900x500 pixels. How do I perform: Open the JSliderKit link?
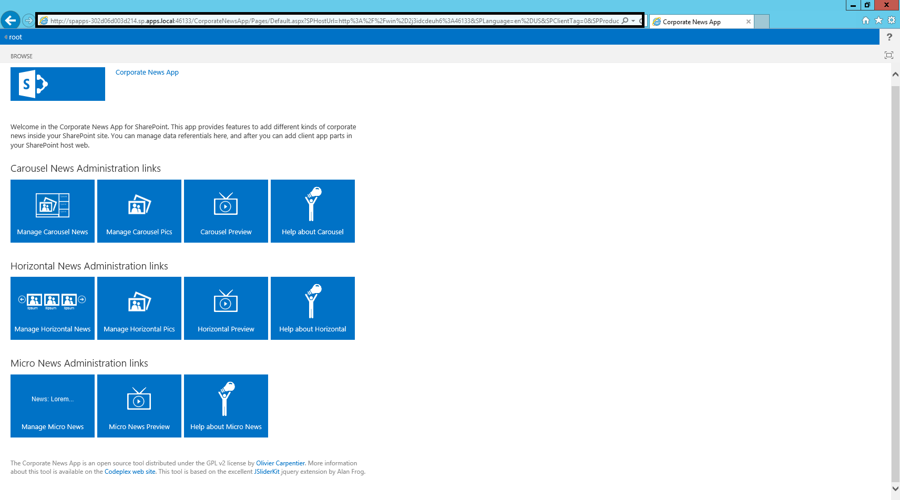click(267, 472)
